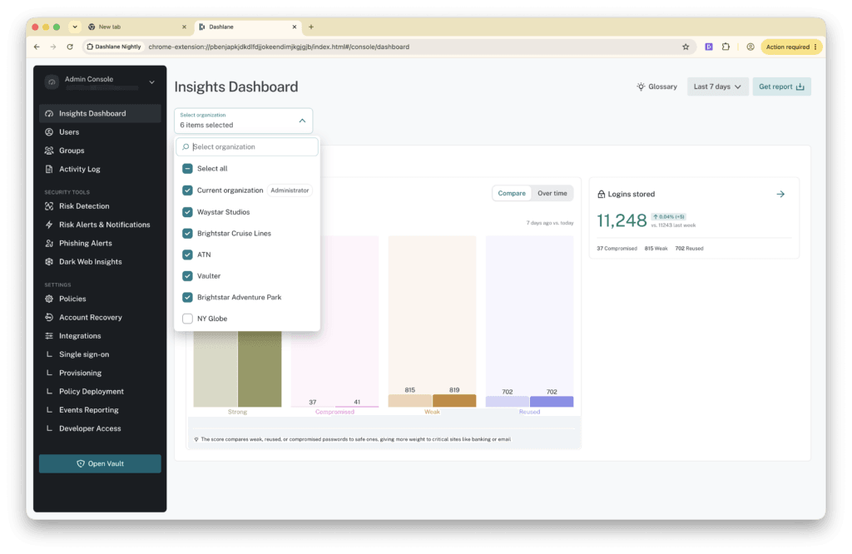Click the 11,248 logins stored number
Viewport: 852px width, 554px height.
pyautogui.click(x=622, y=220)
